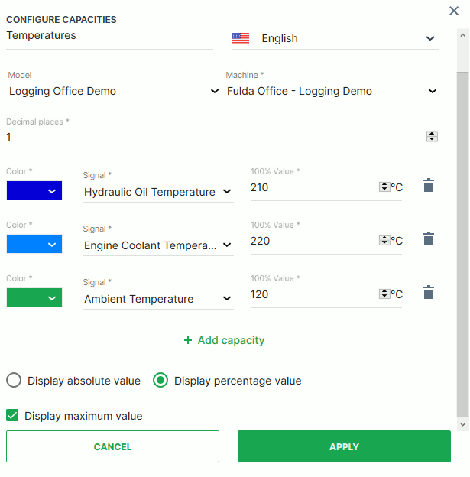Select Display percentage value radio button
The height and width of the screenshot is (477, 470).
point(160,381)
